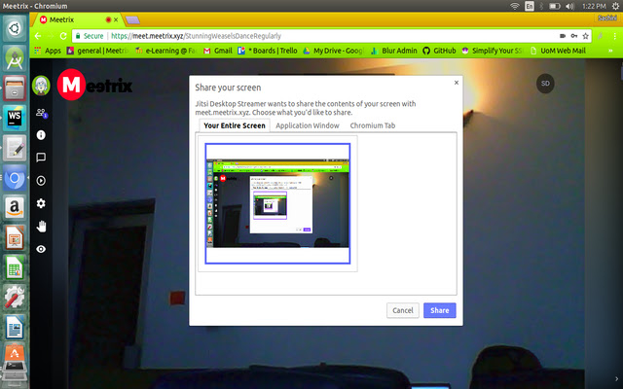Close the Meetrix browser tab
Viewport: 623px width, 389px height.
116,19
